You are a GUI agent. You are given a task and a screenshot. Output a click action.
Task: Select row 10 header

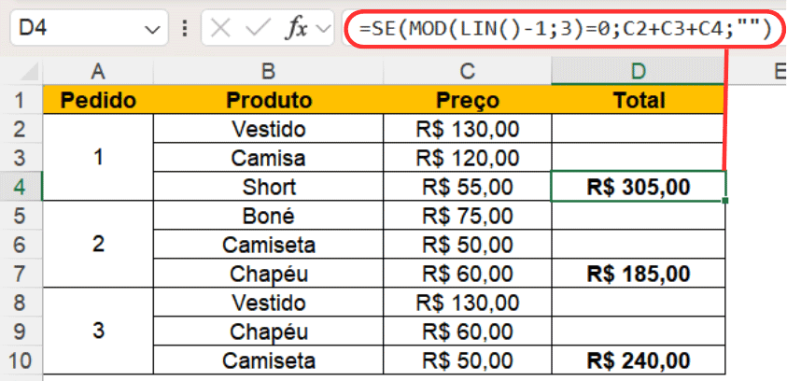point(21,360)
